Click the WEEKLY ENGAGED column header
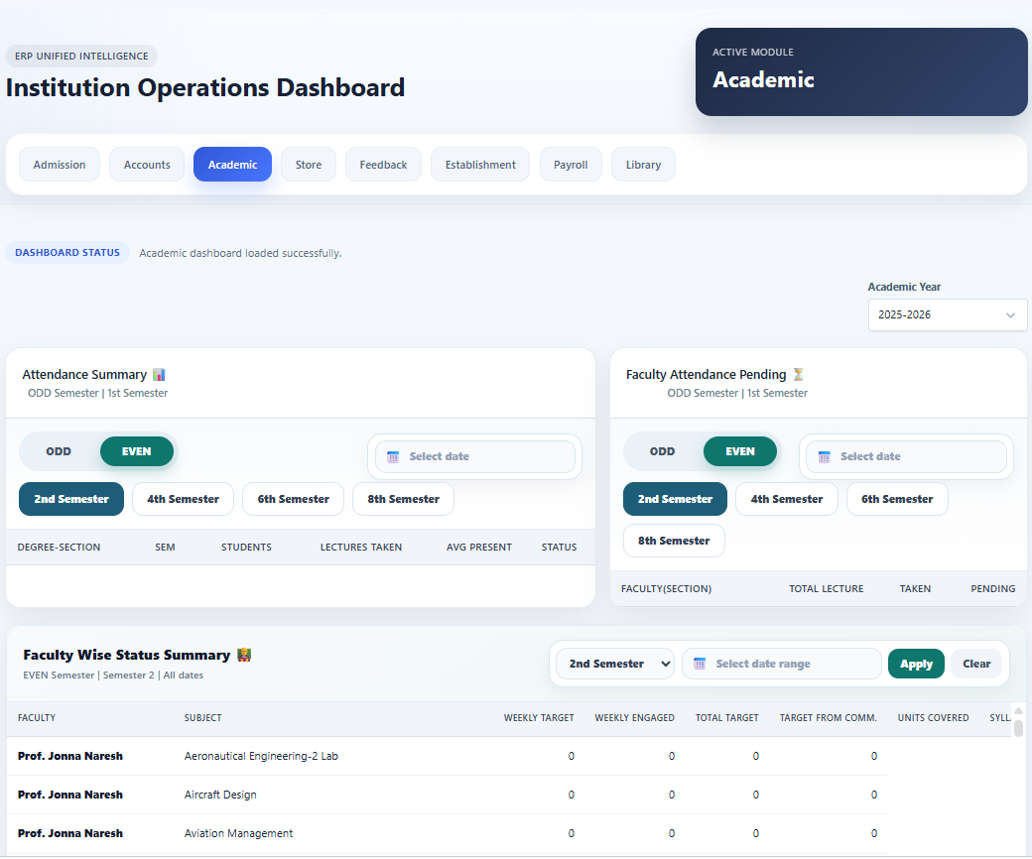This screenshot has width=1032, height=859. (634, 717)
